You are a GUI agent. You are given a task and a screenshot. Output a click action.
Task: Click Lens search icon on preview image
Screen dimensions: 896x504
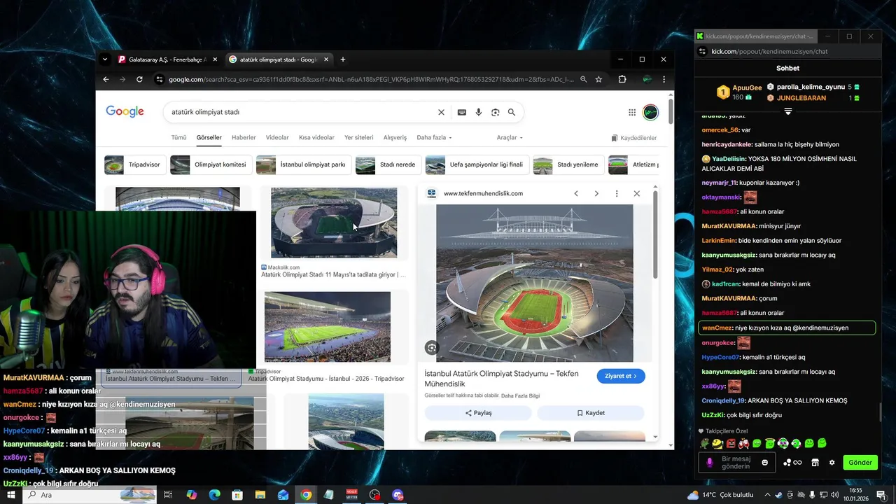[x=432, y=347]
